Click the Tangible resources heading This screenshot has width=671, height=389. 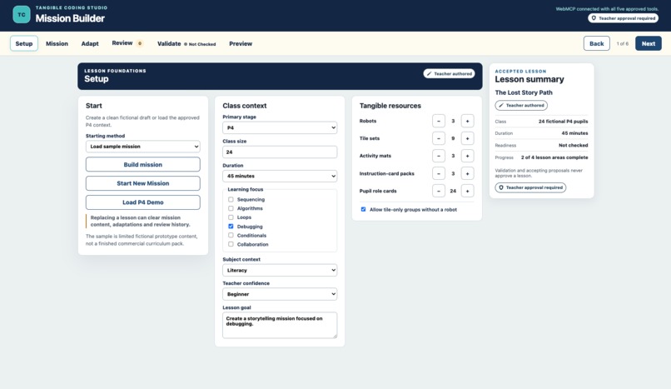tap(390, 106)
